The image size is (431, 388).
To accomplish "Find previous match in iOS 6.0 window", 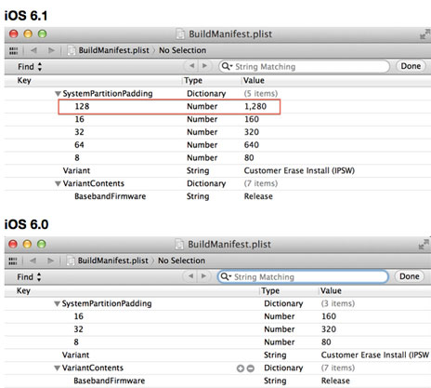I will pos(190,276).
